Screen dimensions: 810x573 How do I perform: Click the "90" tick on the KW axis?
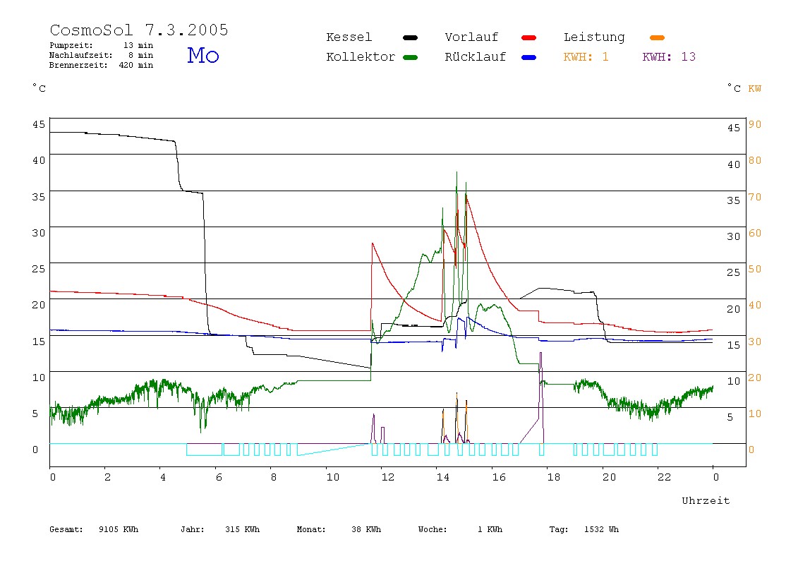755,124
